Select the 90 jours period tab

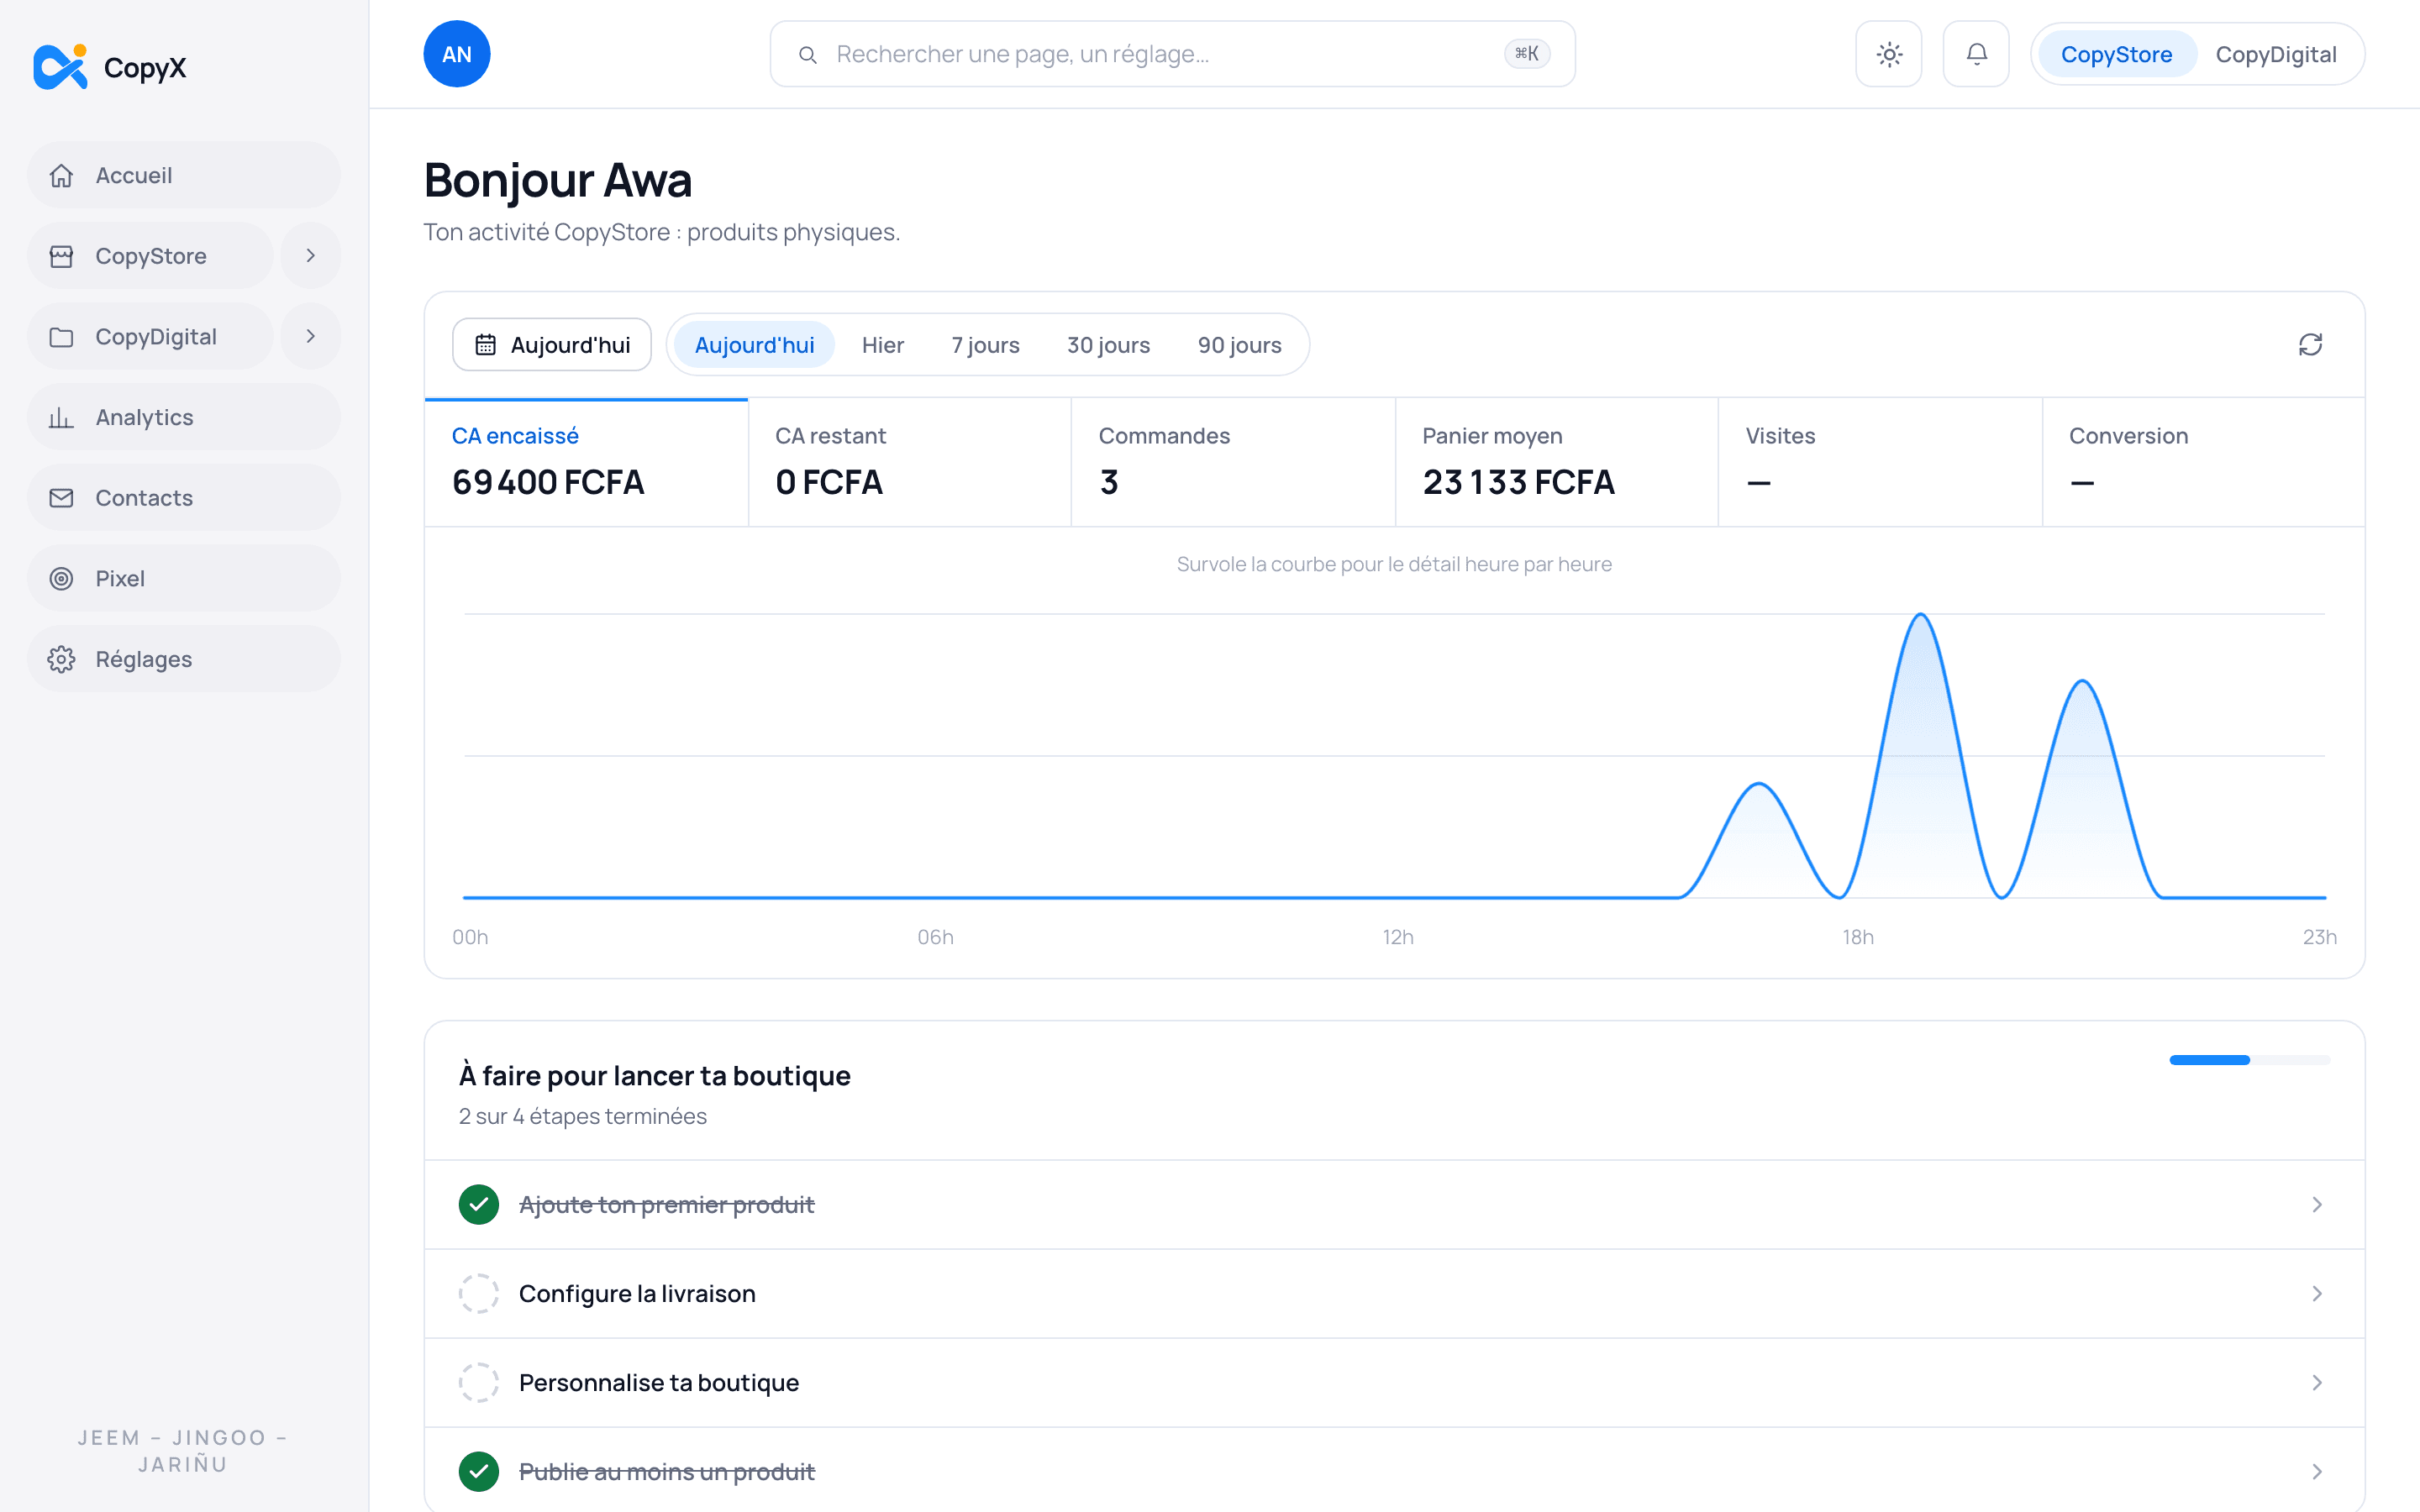tap(1239, 345)
